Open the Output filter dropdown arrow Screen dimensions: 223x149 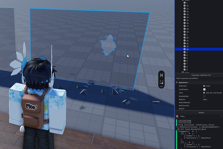click(x=221, y=116)
